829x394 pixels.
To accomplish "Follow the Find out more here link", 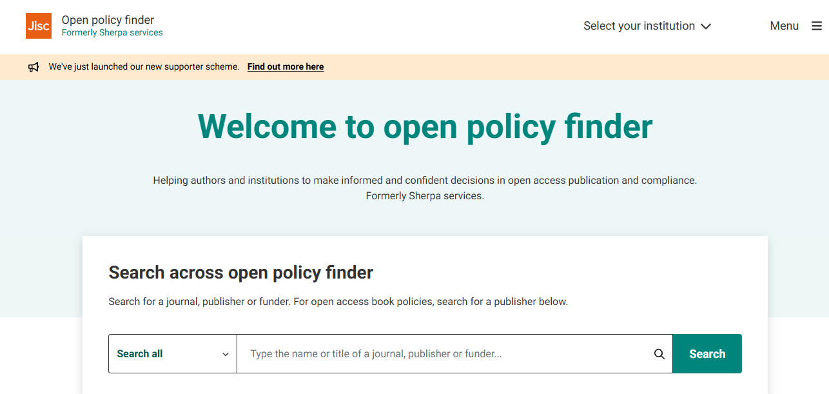I will 286,66.
